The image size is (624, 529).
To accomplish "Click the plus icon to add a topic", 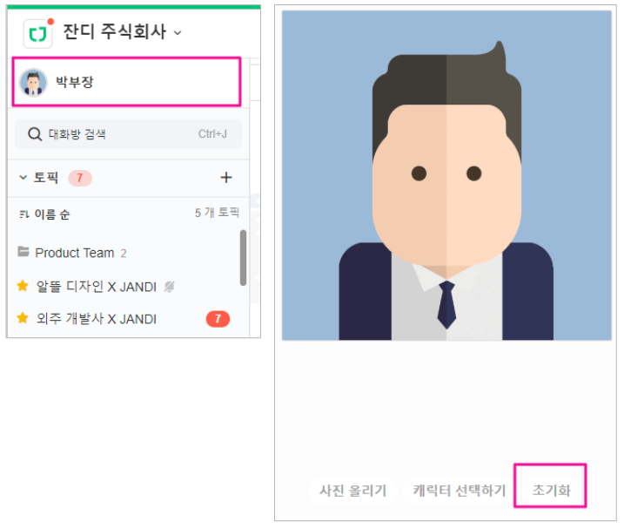I will [226, 178].
